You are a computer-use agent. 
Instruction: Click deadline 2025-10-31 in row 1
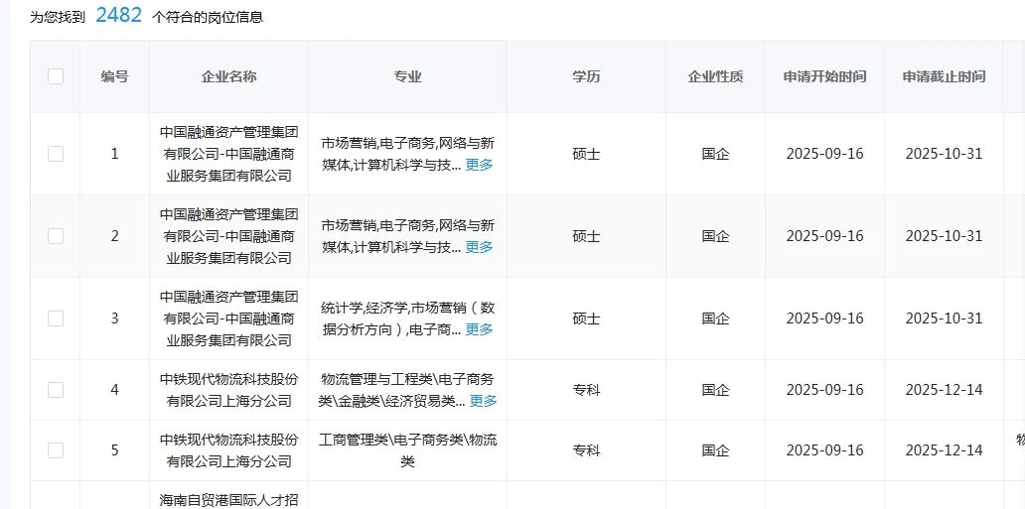coord(944,154)
